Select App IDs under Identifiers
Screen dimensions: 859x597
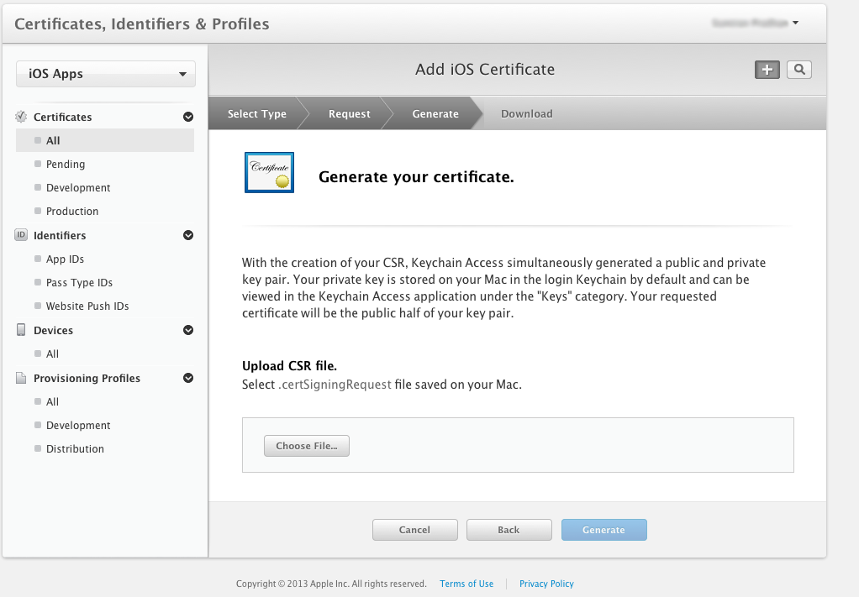(x=65, y=259)
